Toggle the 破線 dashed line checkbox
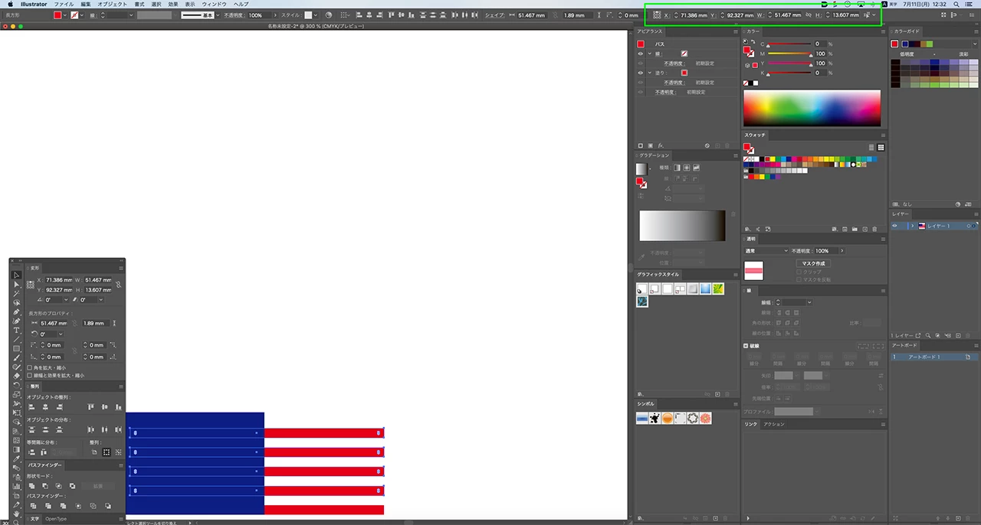Viewport: 981px width, 525px height. pos(746,346)
